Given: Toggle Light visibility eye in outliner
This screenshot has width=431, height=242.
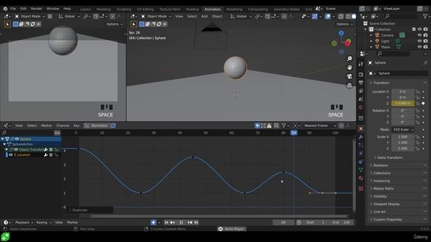Looking at the screenshot, I should [420, 41].
